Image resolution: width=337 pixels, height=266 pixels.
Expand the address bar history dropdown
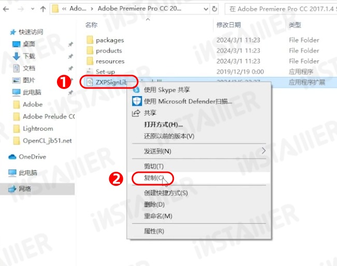tap(206, 9)
